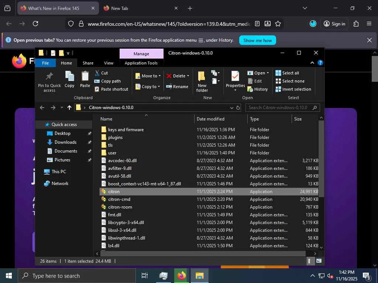The image size is (378, 283).
Task: Open file History in the ribbon
Action: point(258,89)
